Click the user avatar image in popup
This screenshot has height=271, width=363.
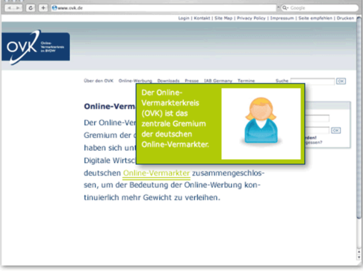pyautogui.click(x=261, y=124)
